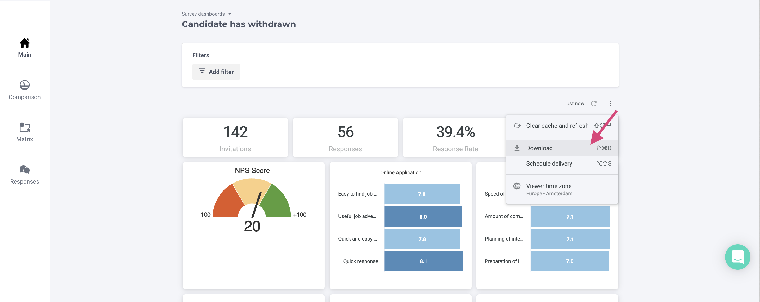Click the three-dot dashboard actions icon
Screen dimensions: 760x302
tap(610, 103)
